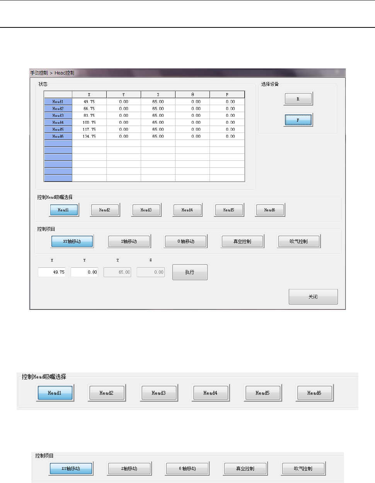Open 吹气控制 in the dialog
Screen dimensions: 375x483
(x=299, y=241)
